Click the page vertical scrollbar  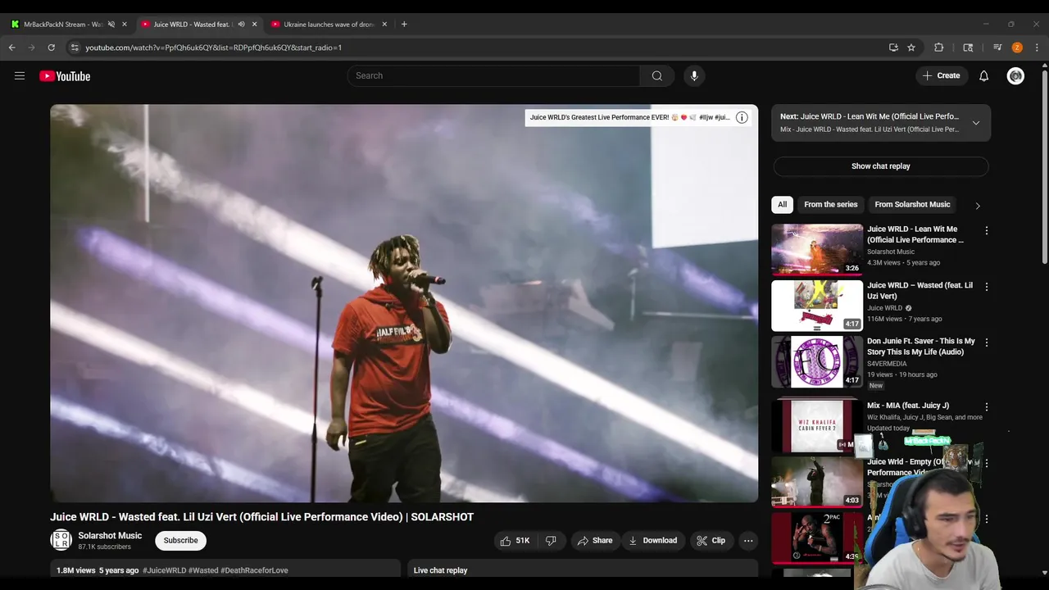[x=1044, y=168]
